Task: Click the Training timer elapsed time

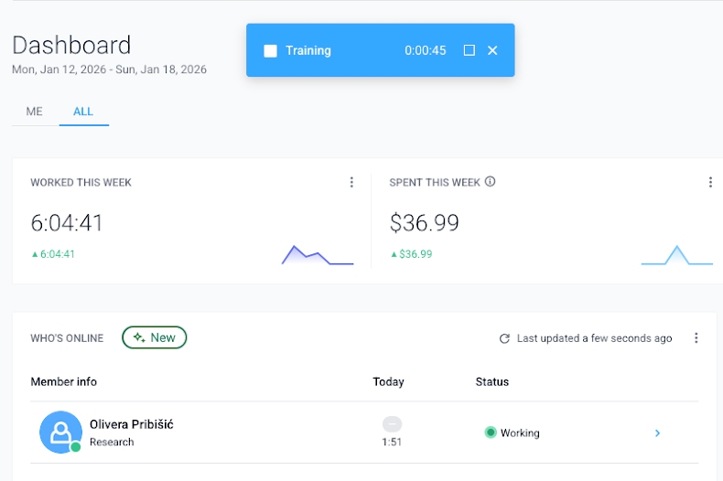Action: click(425, 50)
